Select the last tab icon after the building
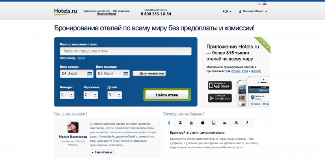Image resolution: width=325 pixels, height=160 pixels. coord(247,123)
